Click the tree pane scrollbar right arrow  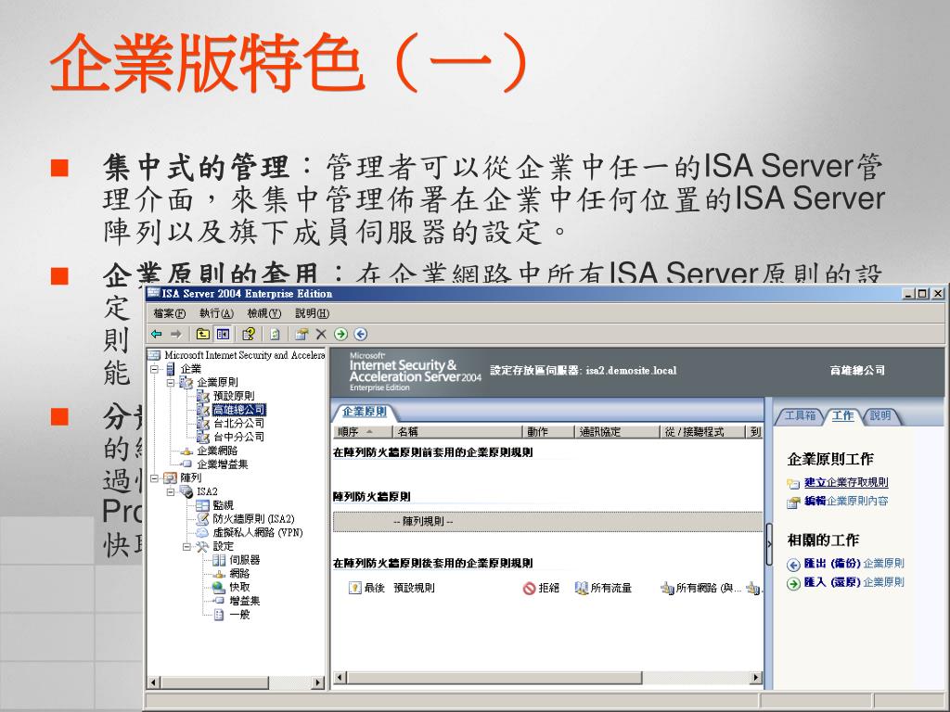[318, 682]
